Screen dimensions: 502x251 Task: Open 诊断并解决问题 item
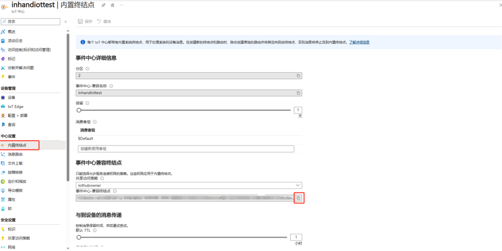tap(21, 68)
